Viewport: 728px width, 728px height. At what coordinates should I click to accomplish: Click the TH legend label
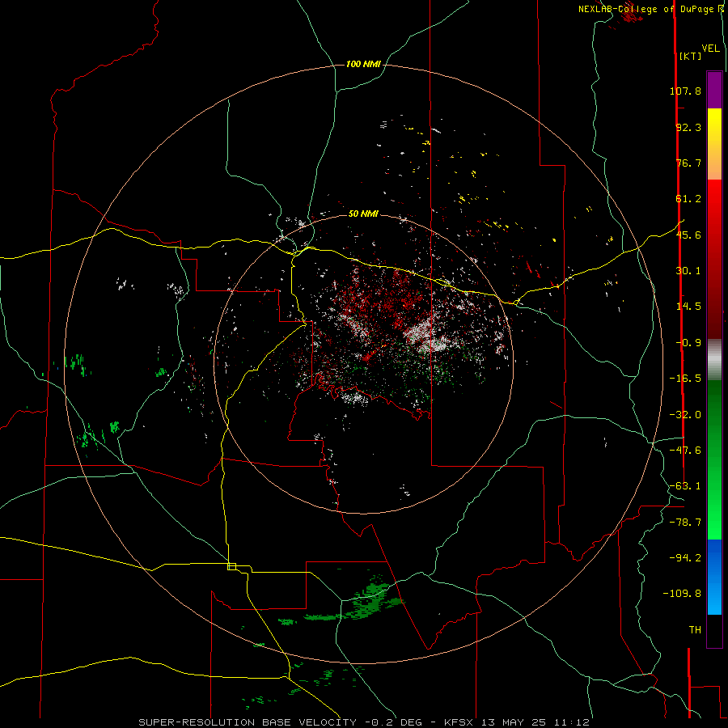(x=695, y=630)
